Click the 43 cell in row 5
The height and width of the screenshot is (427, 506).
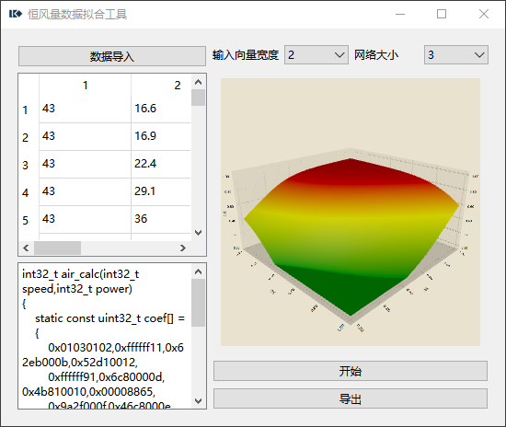coord(86,219)
